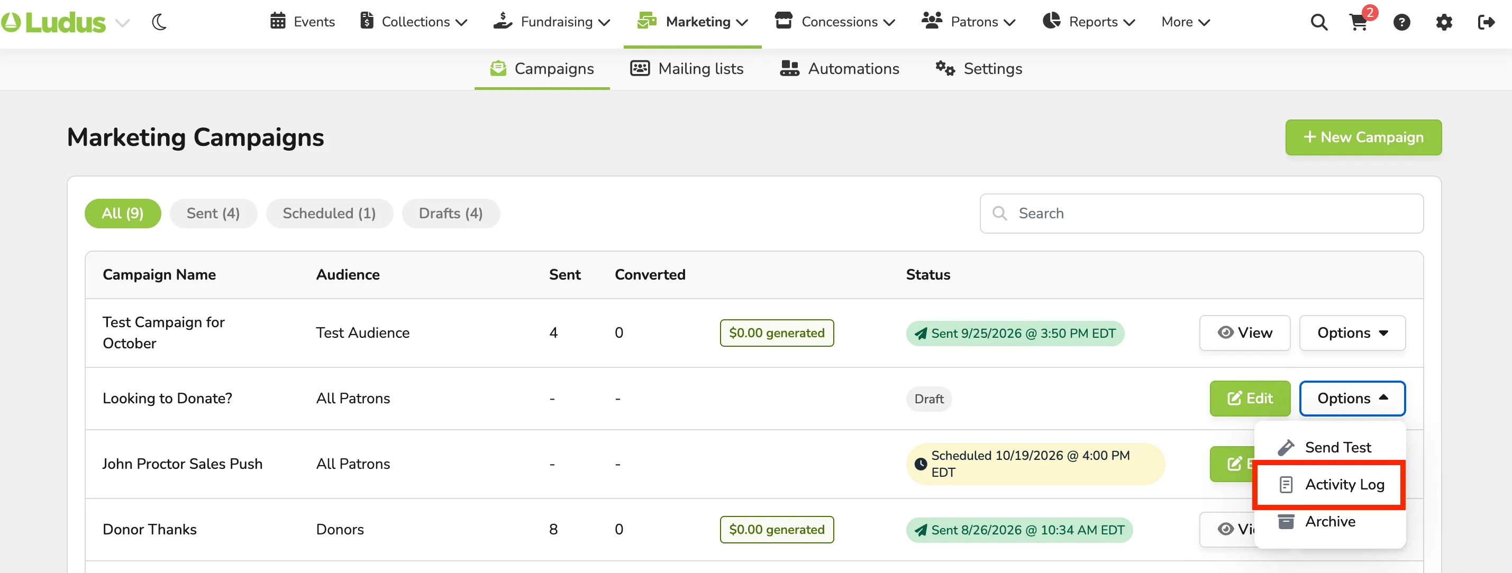This screenshot has width=1512, height=573.
Task: View Test Campaign for October
Action: pyautogui.click(x=1244, y=333)
